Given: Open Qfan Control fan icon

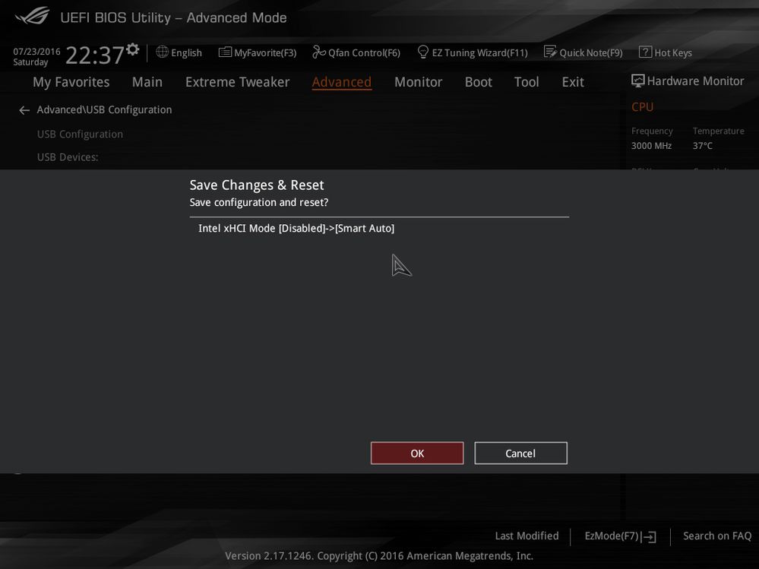Looking at the screenshot, I should tap(319, 52).
